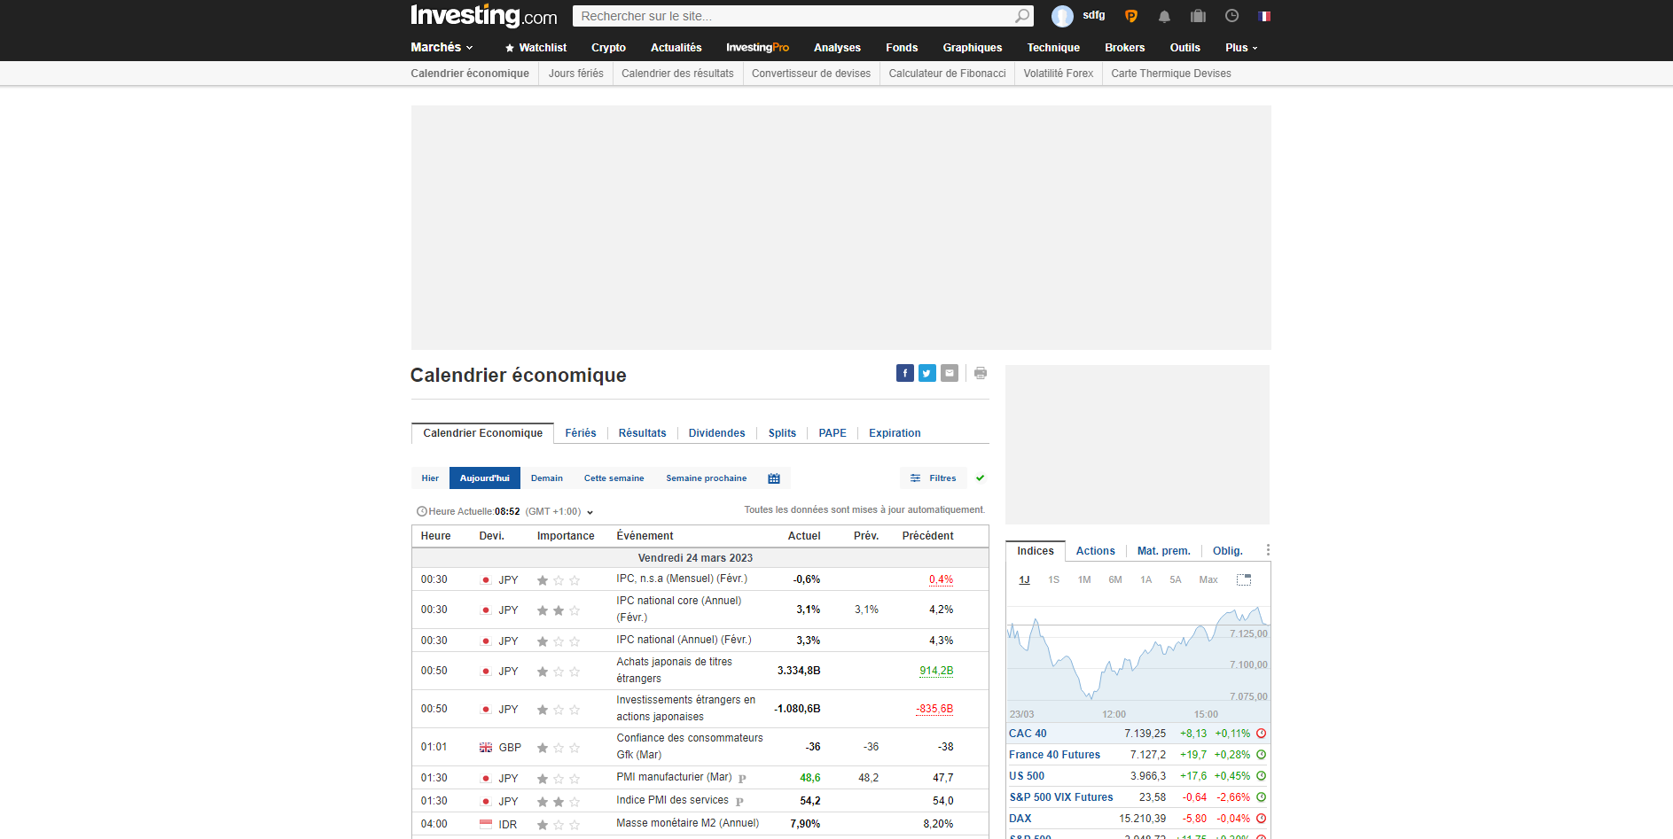This screenshot has height=839, width=1673.
Task: Share calendar on Facebook
Action: click(x=904, y=373)
